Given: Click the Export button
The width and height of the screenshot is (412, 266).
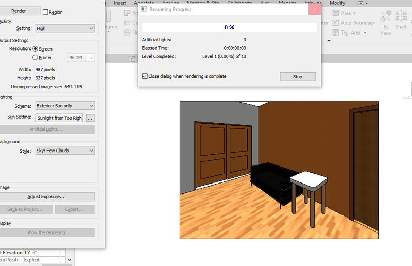Looking at the screenshot, I should point(74,209).
